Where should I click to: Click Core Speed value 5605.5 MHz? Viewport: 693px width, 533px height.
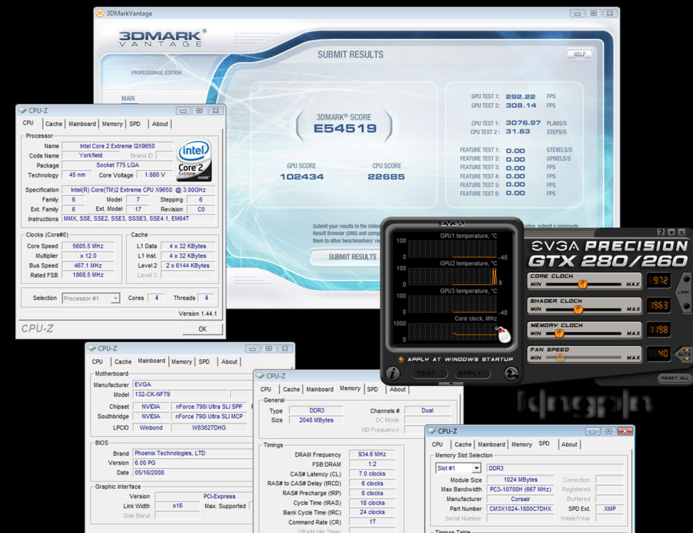(88, 246)
